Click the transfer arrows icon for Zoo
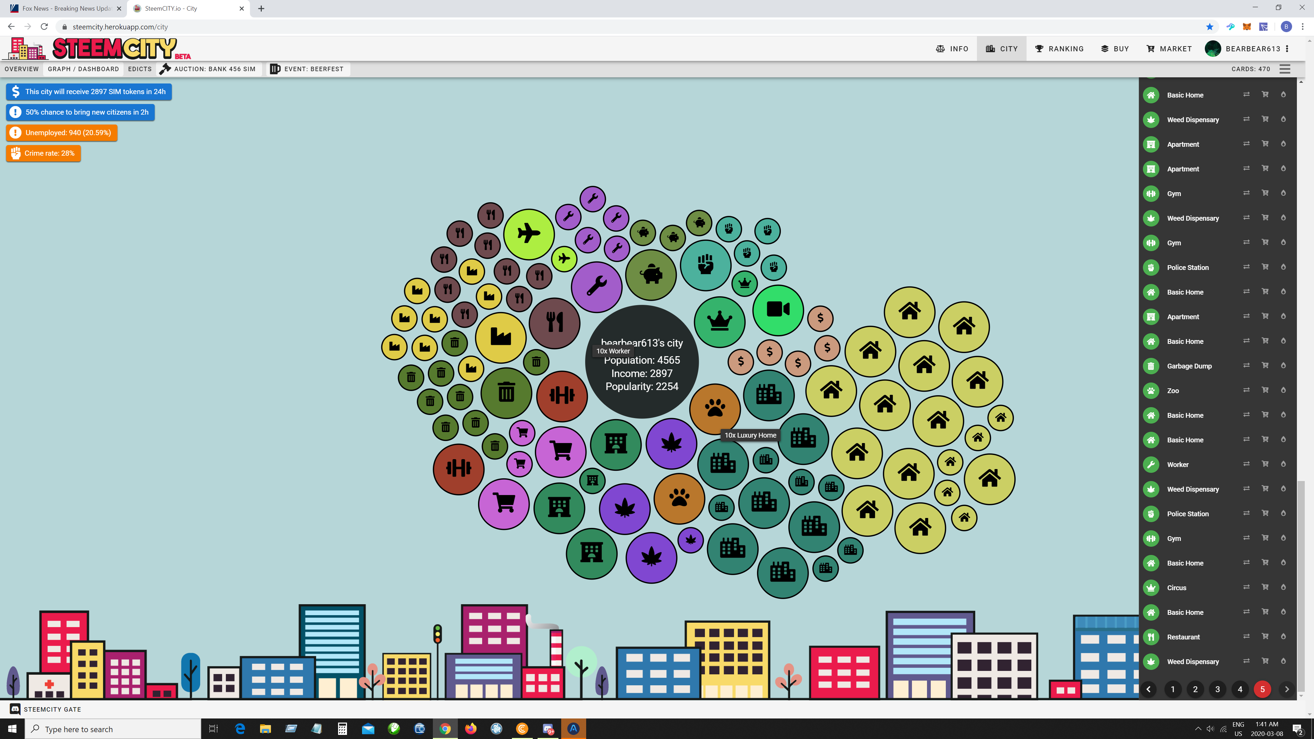 (1246, 390)
